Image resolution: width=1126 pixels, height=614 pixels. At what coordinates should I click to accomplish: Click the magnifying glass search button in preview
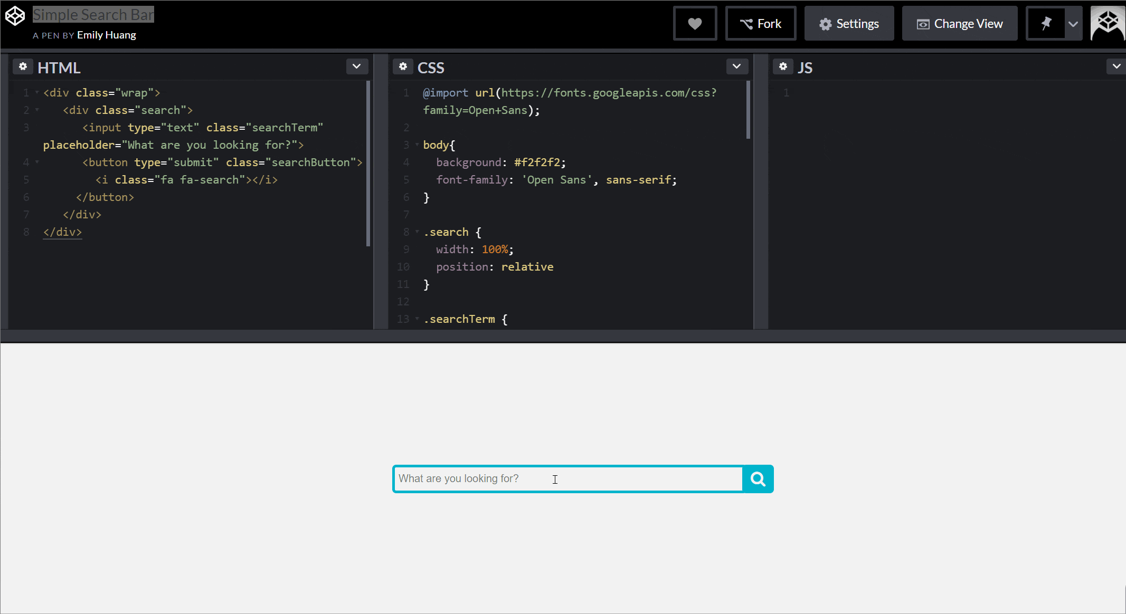click(758, 478)
